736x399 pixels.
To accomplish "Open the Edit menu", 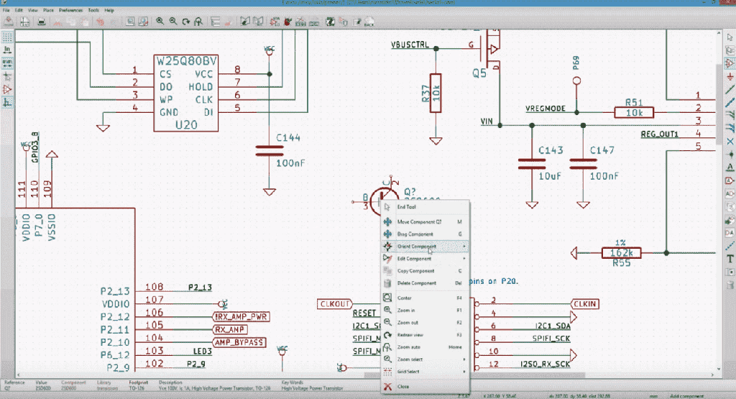I will (x=19, y=10).
